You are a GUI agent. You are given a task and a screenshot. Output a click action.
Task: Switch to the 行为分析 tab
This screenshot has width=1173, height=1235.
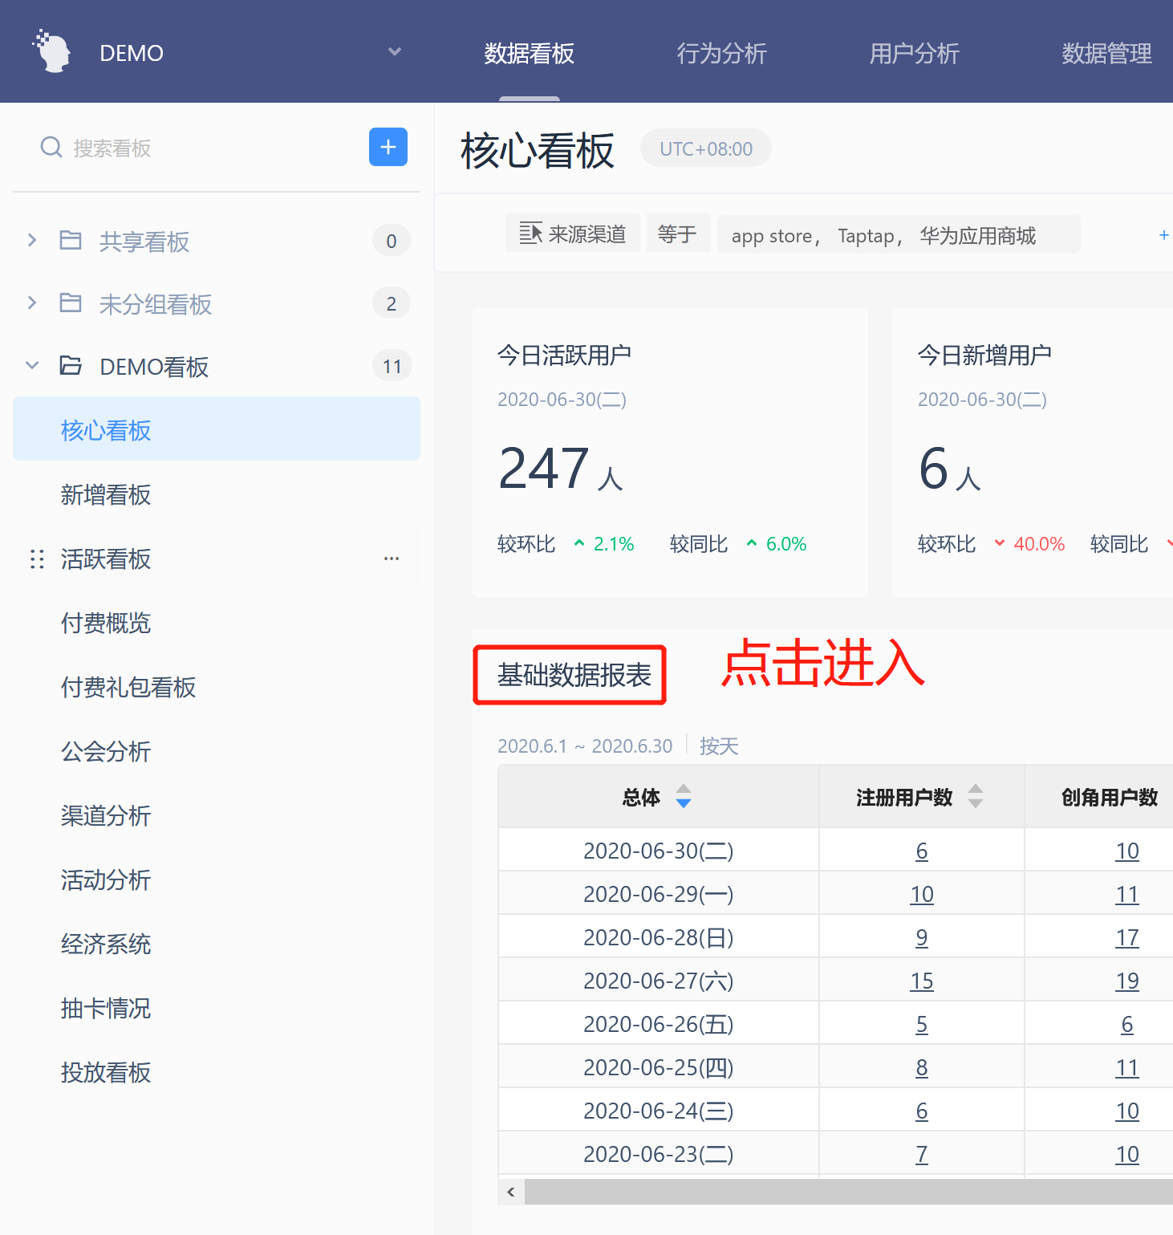(721, 53)
